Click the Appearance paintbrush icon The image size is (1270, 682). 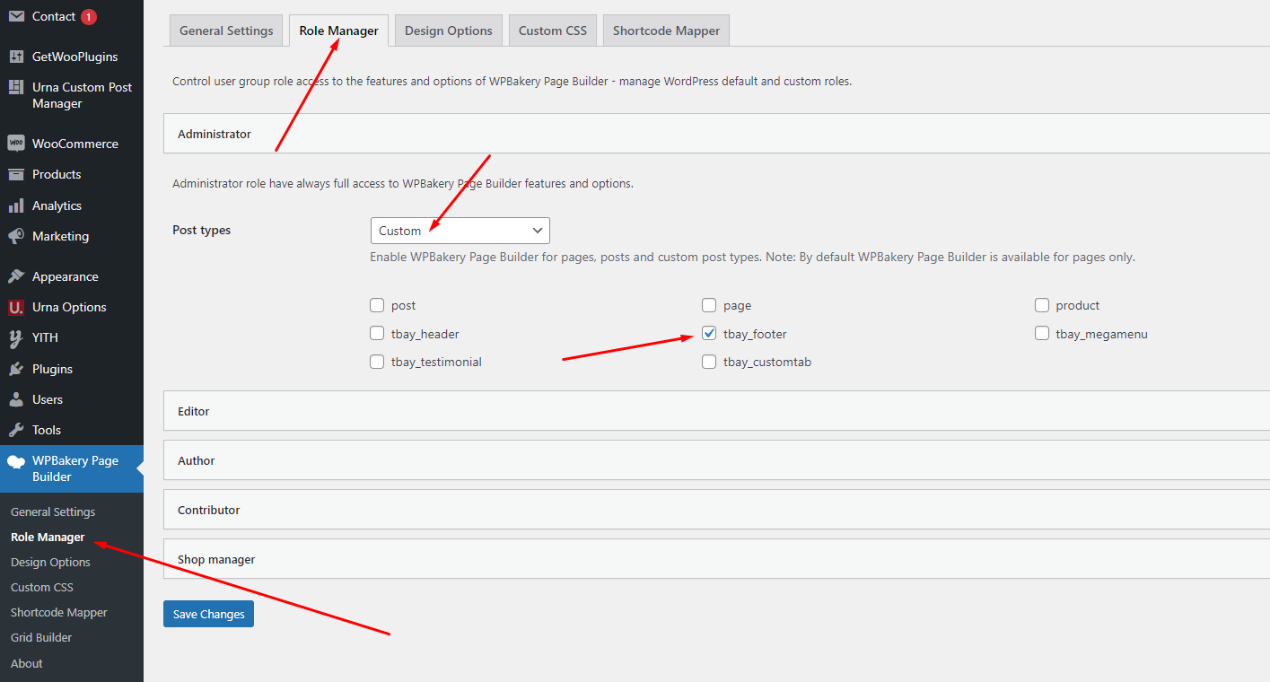tap(16, 276)
